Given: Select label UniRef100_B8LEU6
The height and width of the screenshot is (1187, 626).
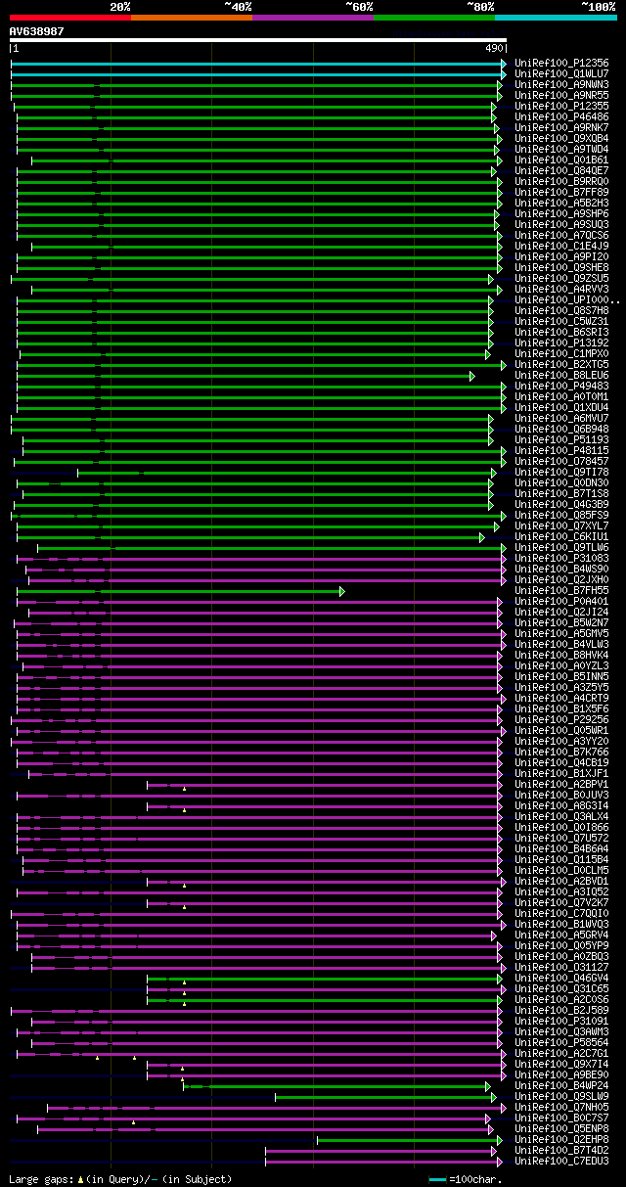Looking at the screenshot, I should pos(561,375).
